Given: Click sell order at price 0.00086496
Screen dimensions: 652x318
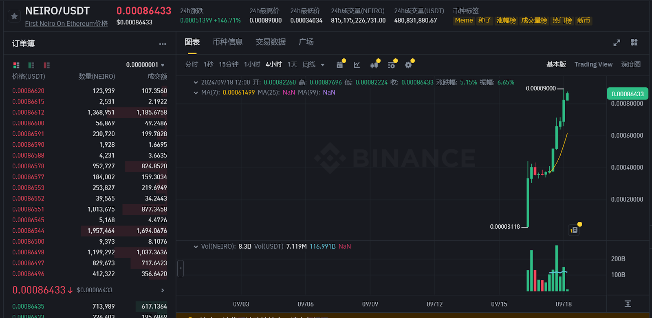Looking at the screenshot, I should tap(90, 274).
